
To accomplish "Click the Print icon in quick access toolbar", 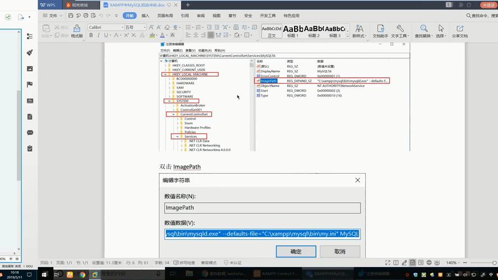I will (x=86, y=16).
